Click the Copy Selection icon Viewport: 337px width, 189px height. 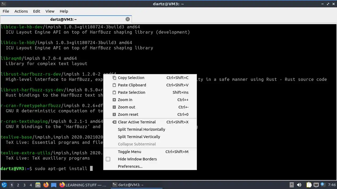tap(114, 78)
